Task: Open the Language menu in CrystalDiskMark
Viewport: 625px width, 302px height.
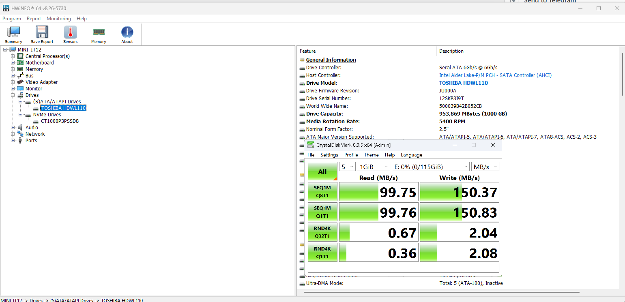Action: click(x=411, y=155)
